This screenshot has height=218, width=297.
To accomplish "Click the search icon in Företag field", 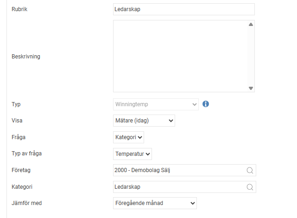I will pos(250,170).
